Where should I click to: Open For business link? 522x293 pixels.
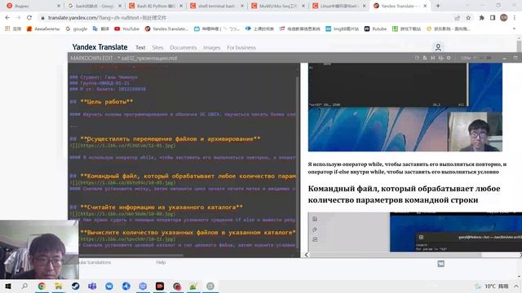coord(241,47)
